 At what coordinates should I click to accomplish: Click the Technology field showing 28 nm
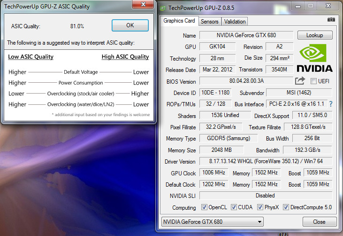coord(217,58)
